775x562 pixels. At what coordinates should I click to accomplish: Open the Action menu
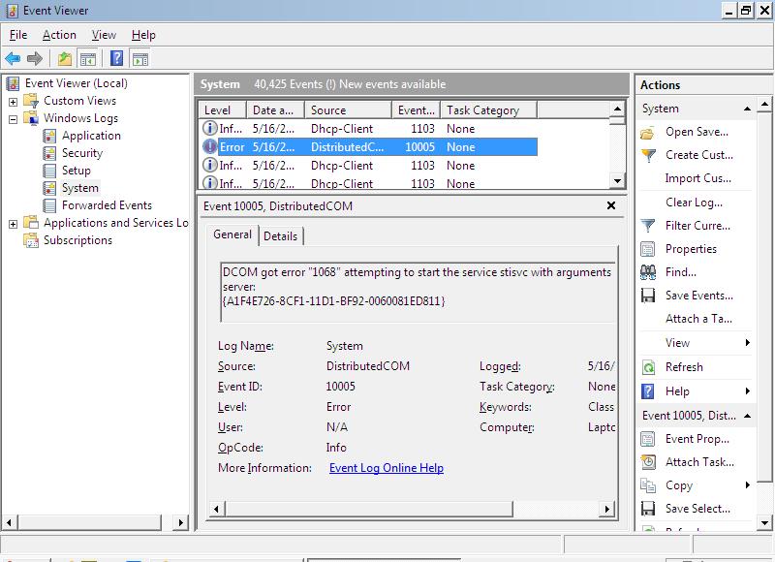(x=59, y=35)
